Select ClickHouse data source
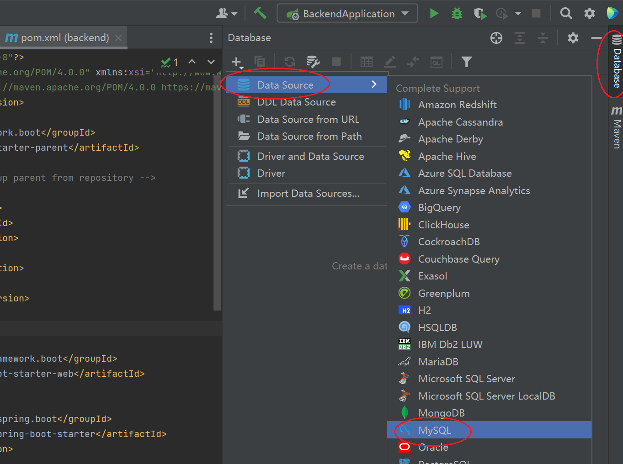 point(489,225)
